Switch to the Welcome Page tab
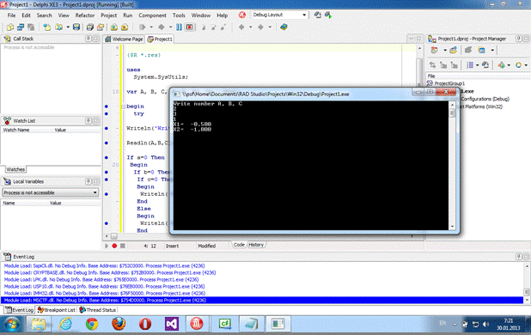This screenshot has width=531, height=335. click(125, 39)
